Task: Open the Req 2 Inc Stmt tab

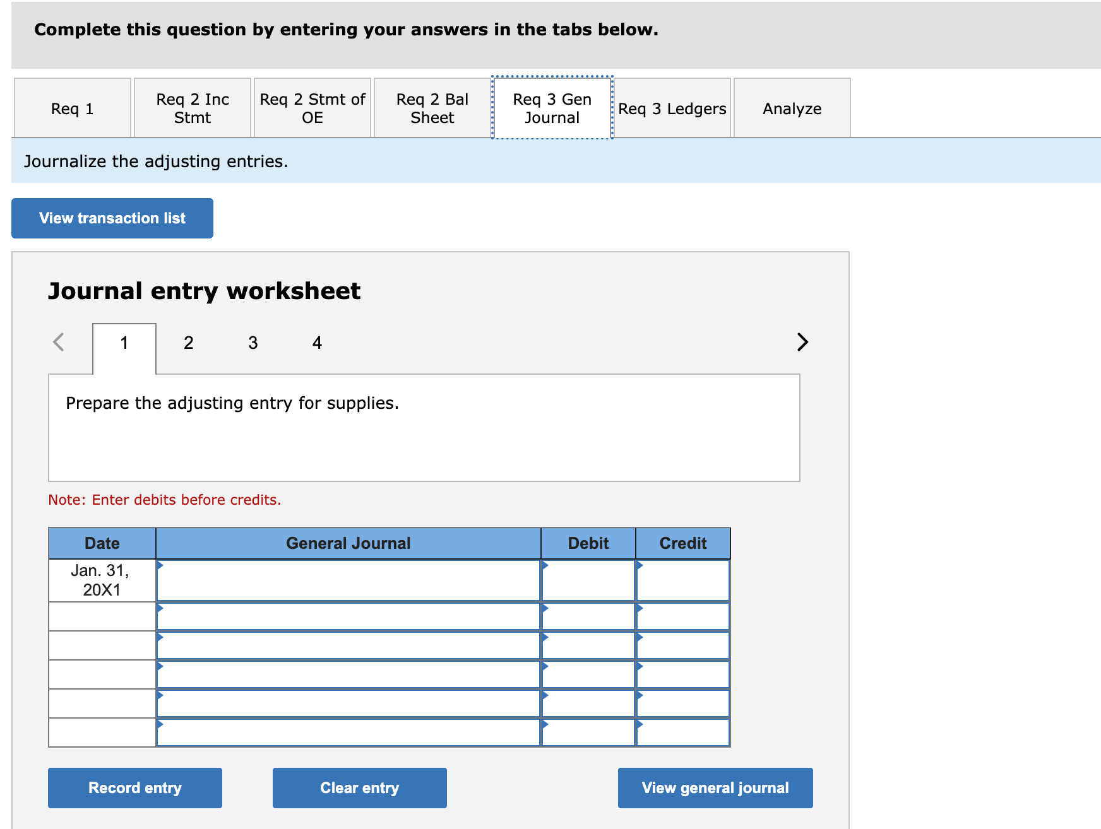Action: 192,108
